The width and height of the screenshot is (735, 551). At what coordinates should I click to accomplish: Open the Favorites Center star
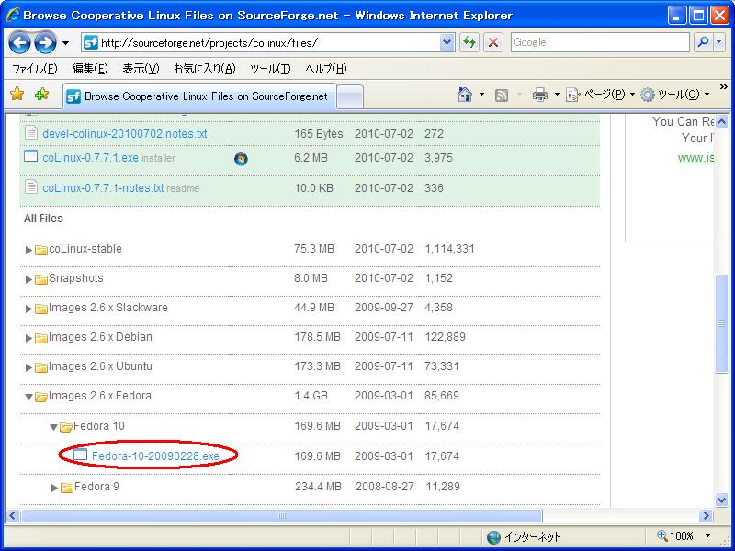[17, 95]
